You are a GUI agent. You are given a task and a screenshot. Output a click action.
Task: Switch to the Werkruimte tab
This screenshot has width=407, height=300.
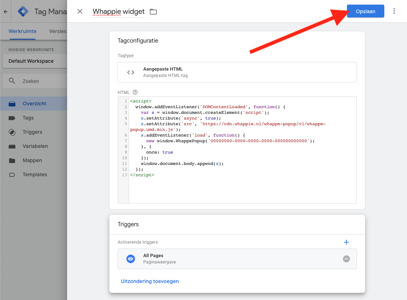(x=22, y=31)
